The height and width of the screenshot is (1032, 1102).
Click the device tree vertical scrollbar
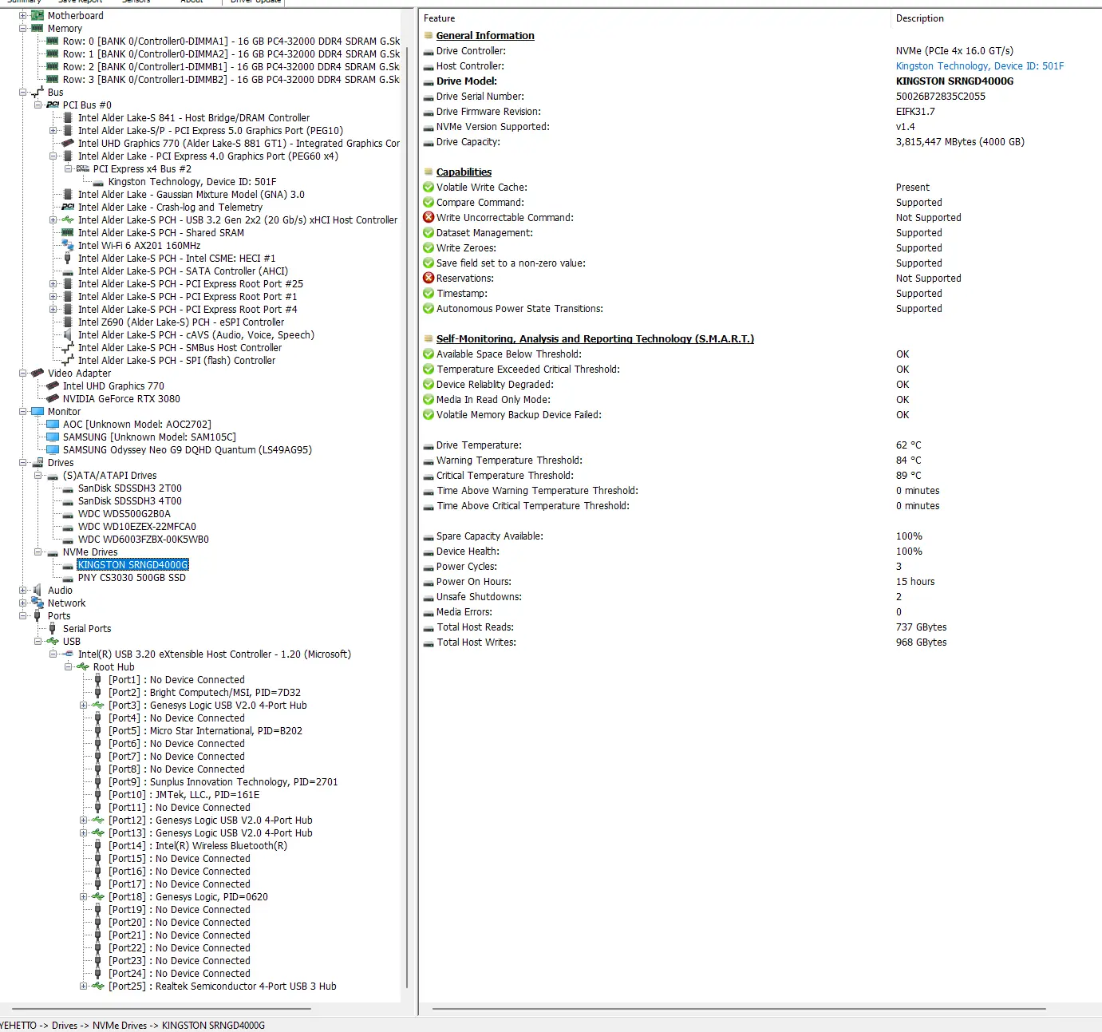[407, 517]
